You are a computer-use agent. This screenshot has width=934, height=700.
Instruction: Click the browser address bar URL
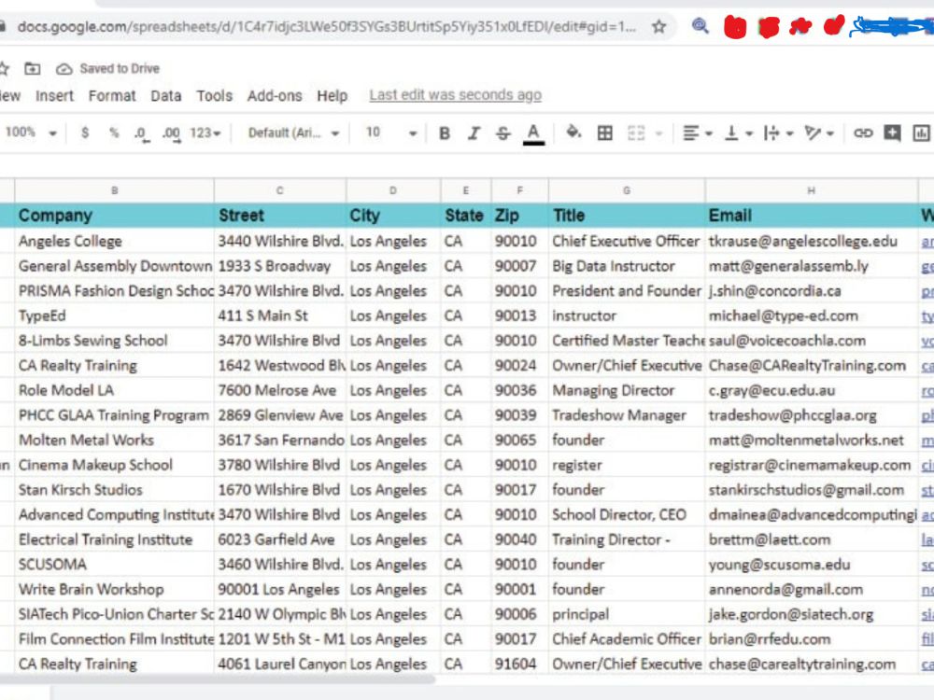tap(326, 27)
